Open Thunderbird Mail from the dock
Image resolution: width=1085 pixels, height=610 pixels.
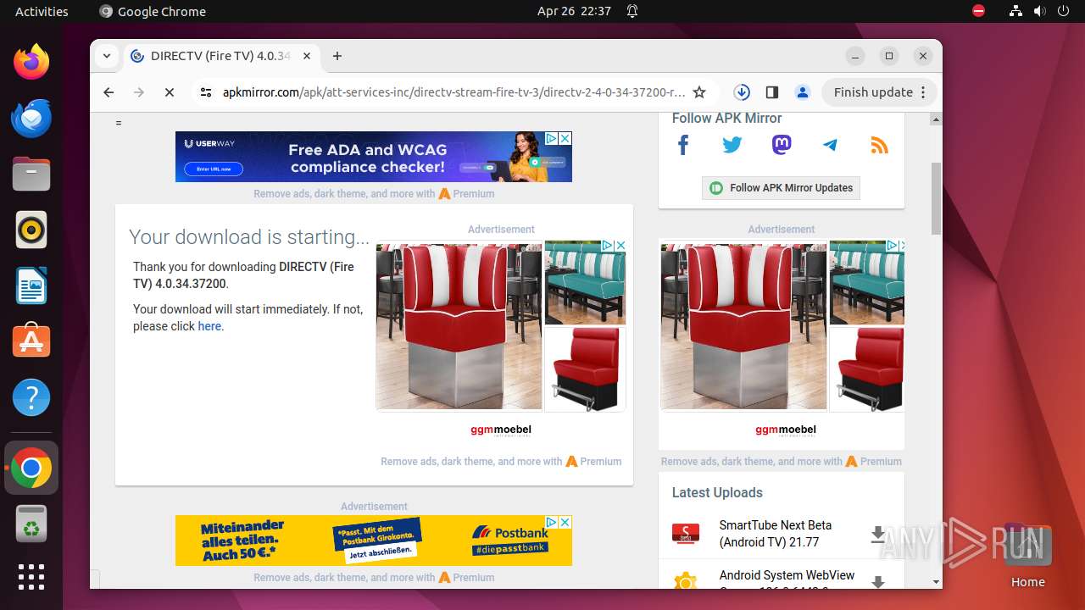pos(31,118)
